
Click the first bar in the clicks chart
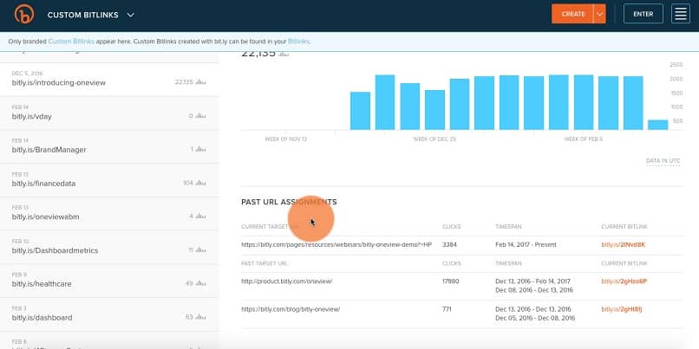(x=360, y=111)
